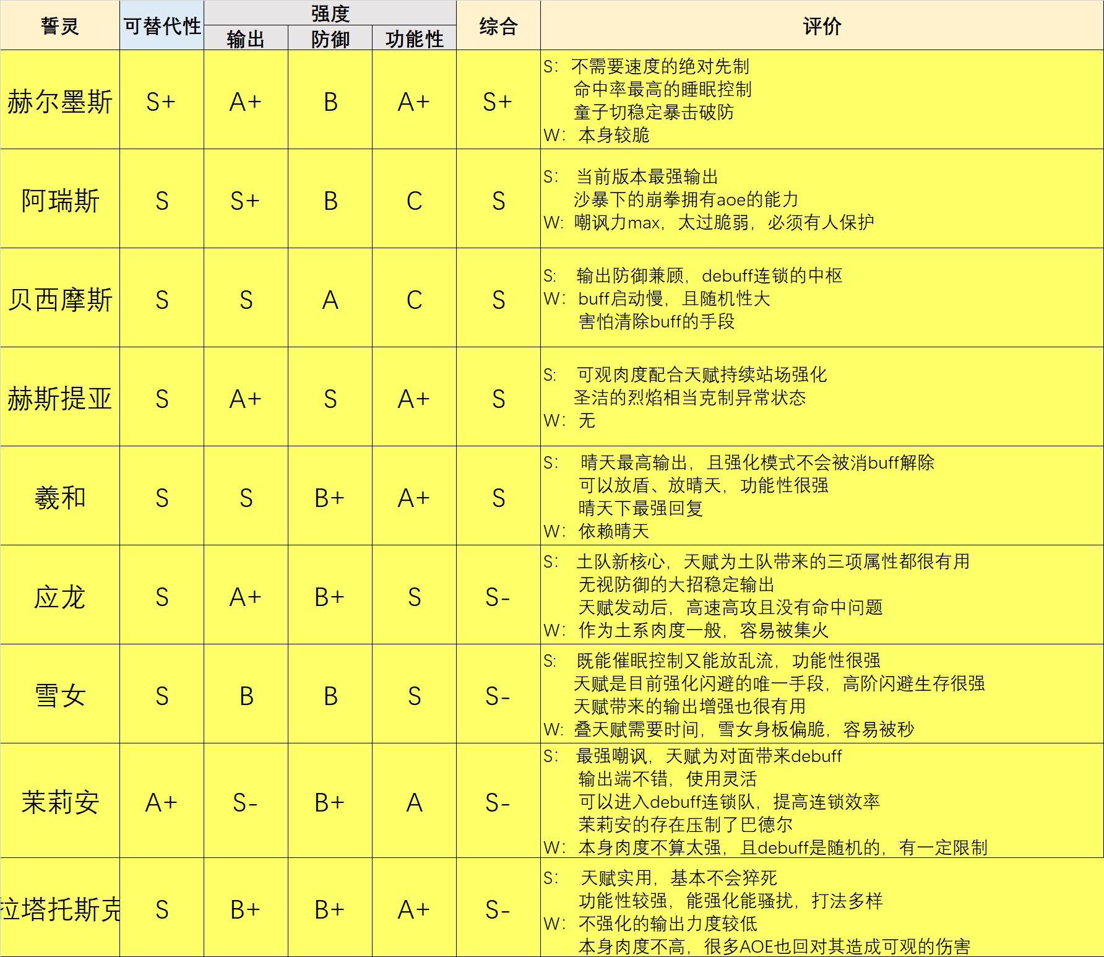This screenshot has height=957, width=1104.
Task: Click 雪女 综合 S- cell
Action: coord(498,694)
